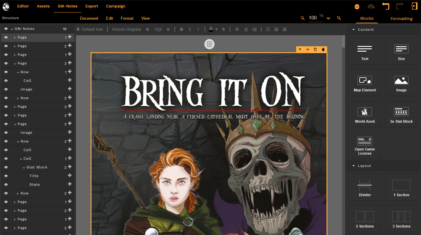
Task: Open the Roboto Regular font dropdown
Action: click(x=127, y=29)
